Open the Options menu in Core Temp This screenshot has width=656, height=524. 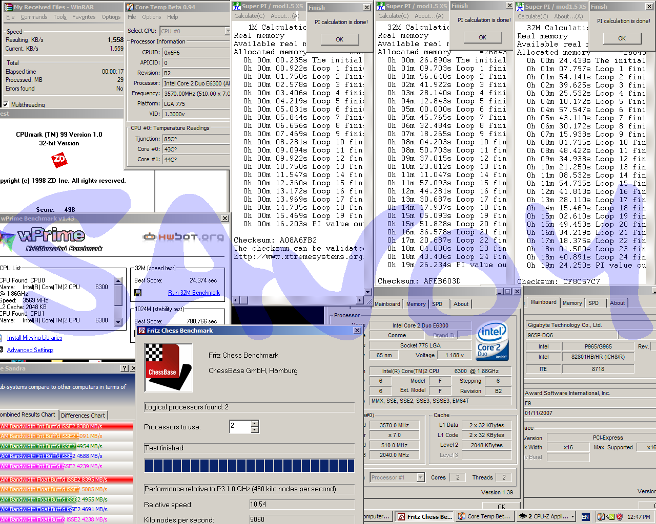(151, 17)
